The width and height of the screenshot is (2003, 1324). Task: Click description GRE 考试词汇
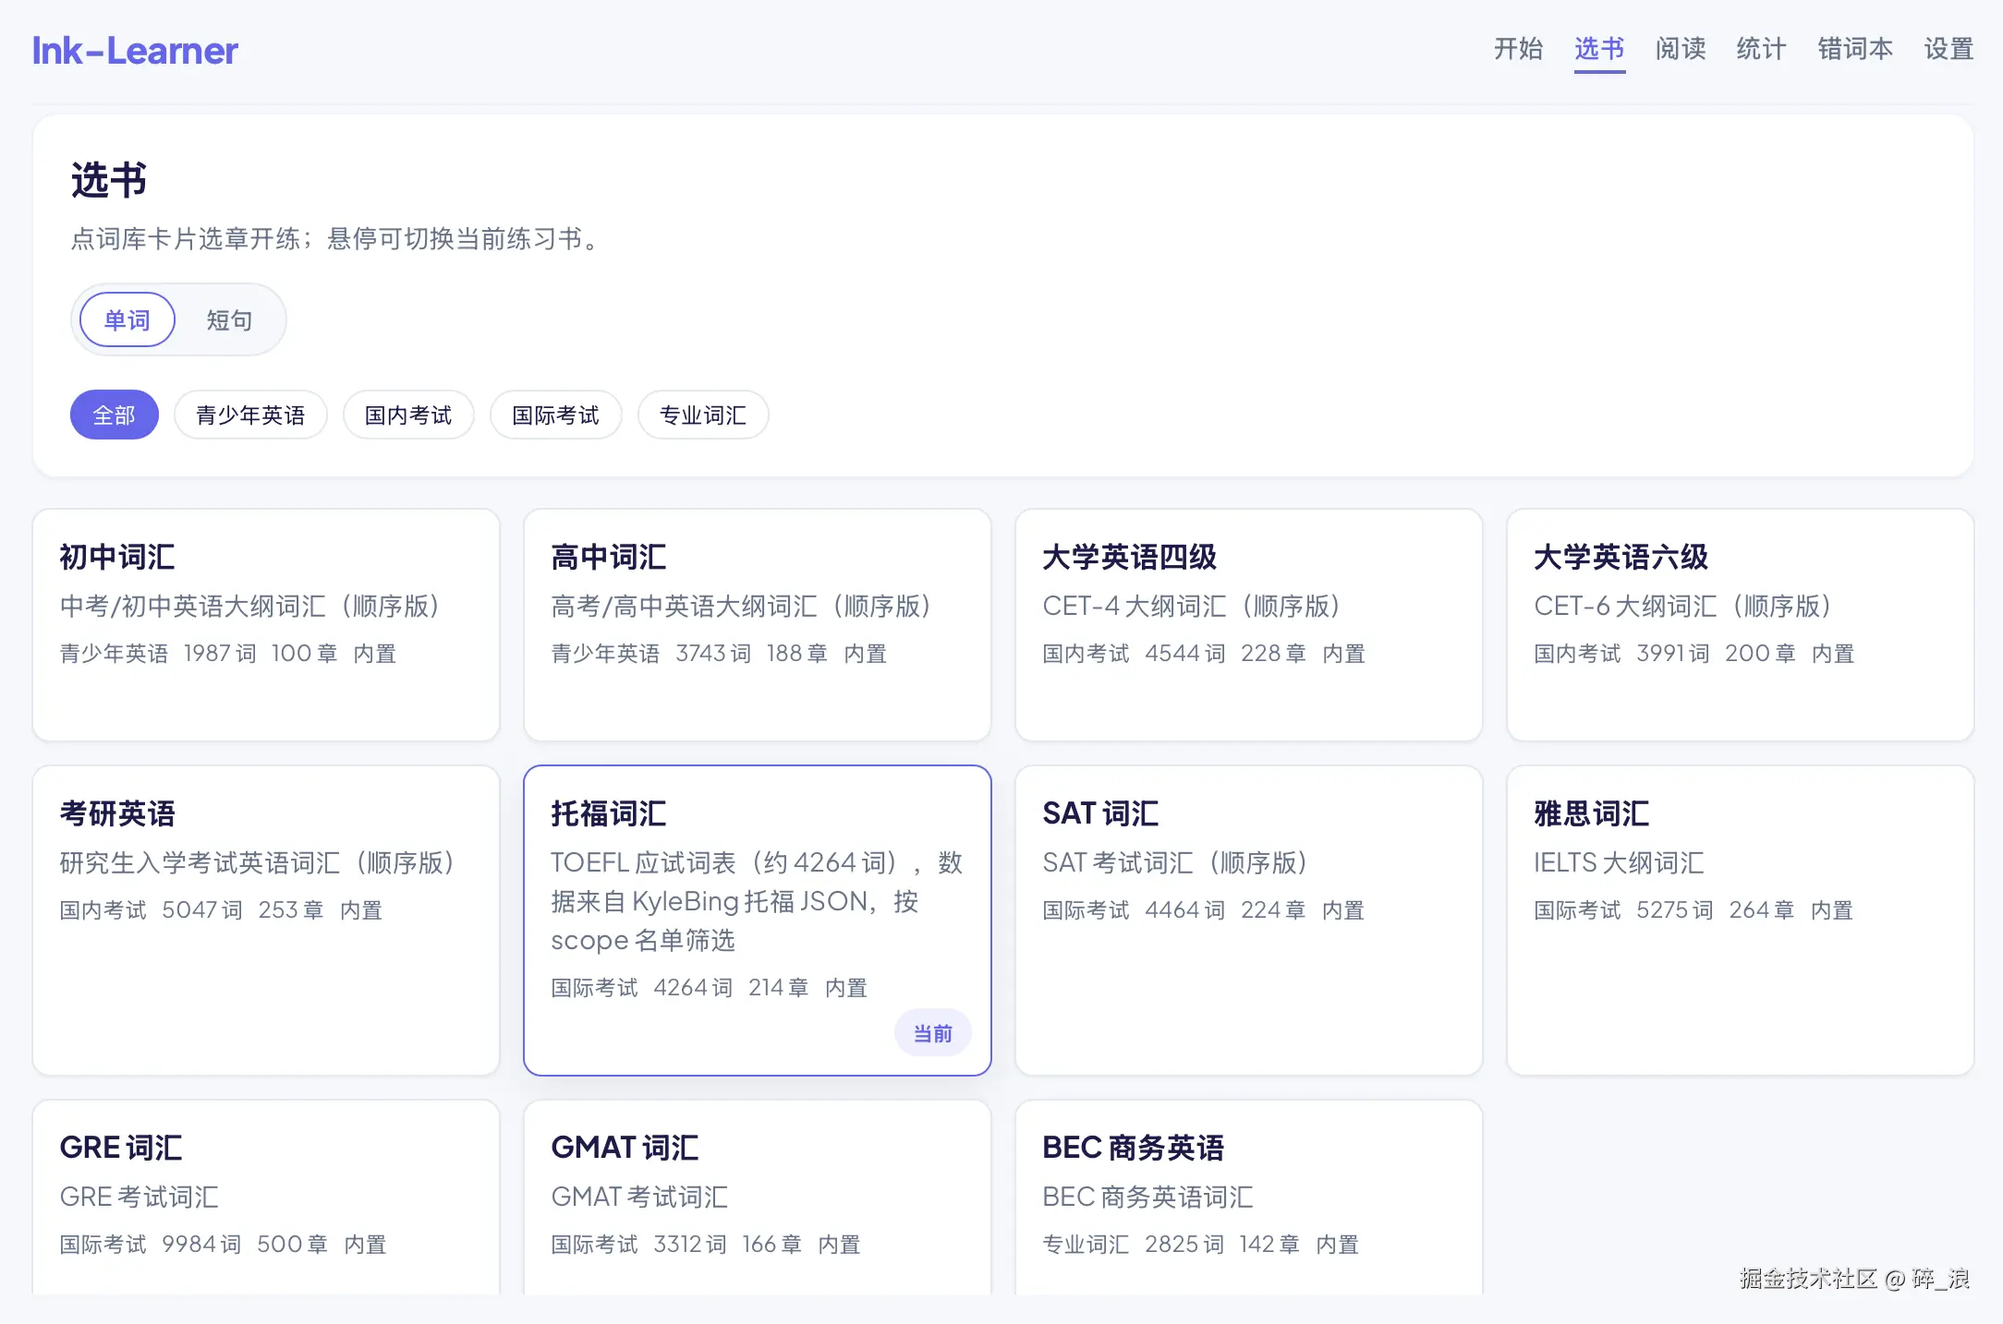139,1197
